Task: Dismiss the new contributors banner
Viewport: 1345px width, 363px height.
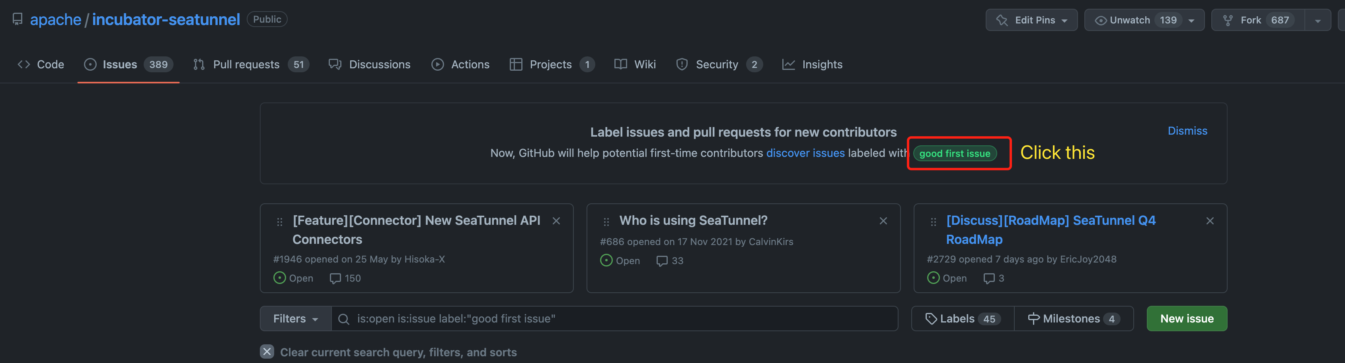Action: (1187, 131)
